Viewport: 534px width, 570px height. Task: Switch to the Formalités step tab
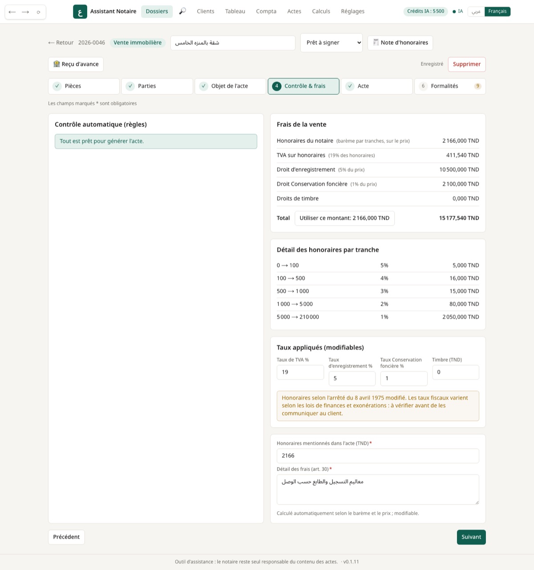450,86
